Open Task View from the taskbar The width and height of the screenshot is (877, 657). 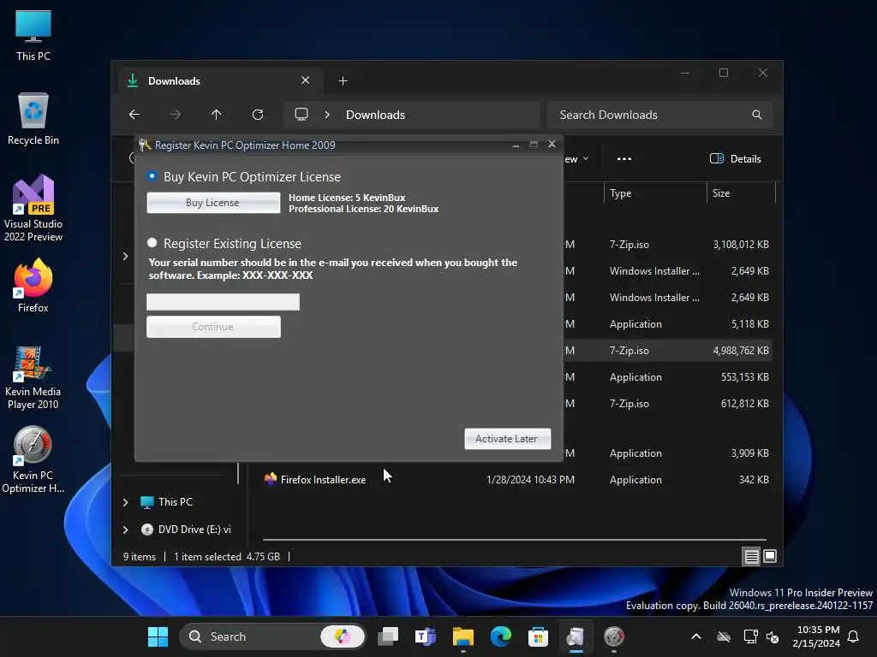(388, 636)
